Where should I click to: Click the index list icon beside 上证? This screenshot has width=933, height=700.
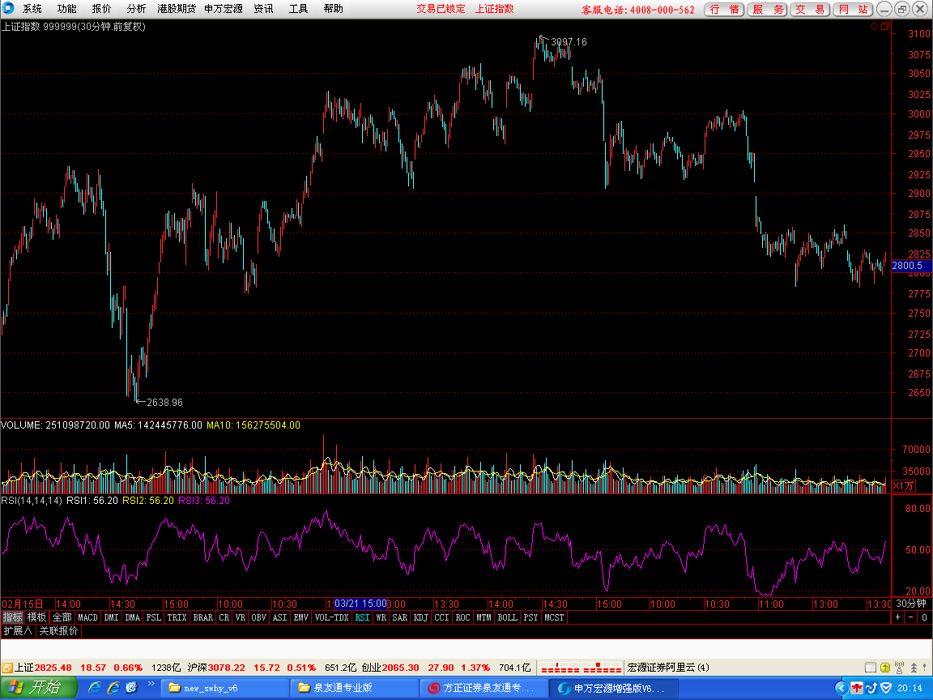point(7,668)
